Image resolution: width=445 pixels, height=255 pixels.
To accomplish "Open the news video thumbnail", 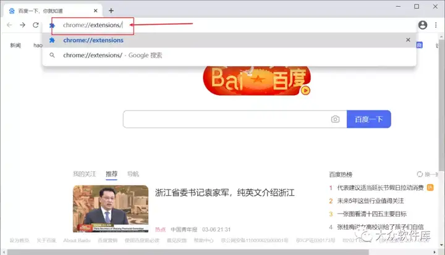I will tap(111, 209).
